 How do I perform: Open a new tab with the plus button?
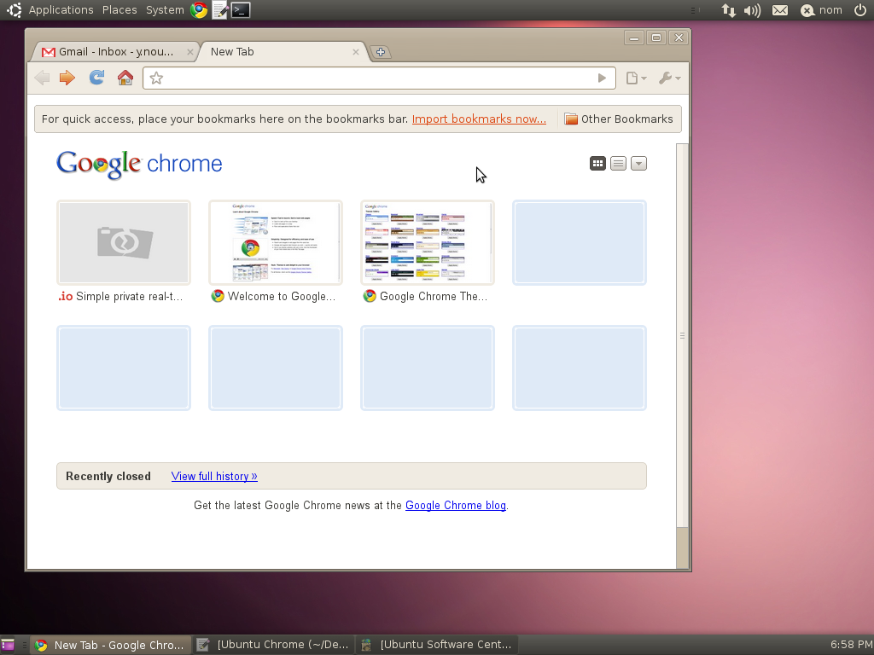[381, 51]
